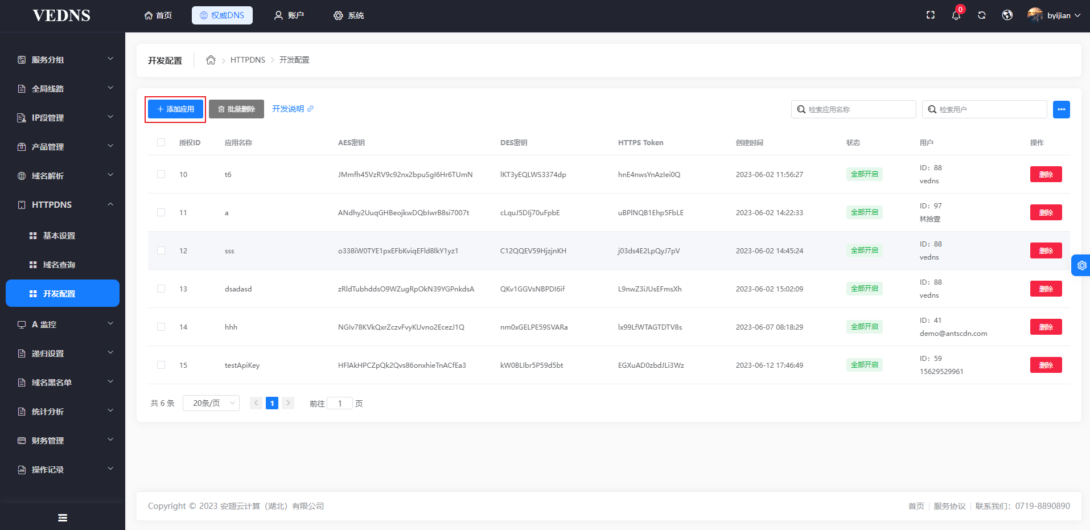This screenshot has width=1090, height=530.
Task: Click the 添加应用 button
Action: coord(175,109)
